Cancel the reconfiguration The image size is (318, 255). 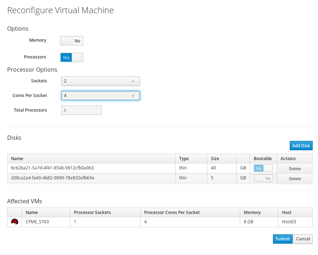click(x=303, y=239)
